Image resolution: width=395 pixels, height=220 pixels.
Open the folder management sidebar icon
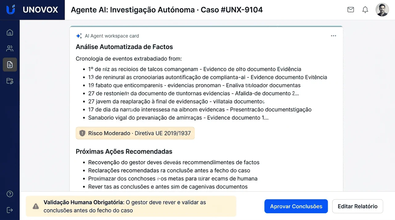point(10,81)
